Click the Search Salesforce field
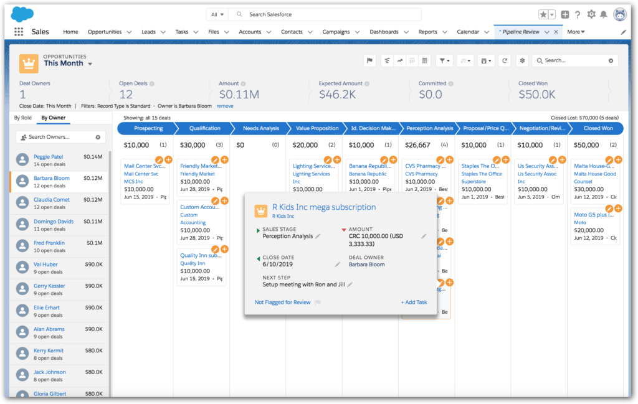Viewport: 638px width, 404px height. pos(325,15)
